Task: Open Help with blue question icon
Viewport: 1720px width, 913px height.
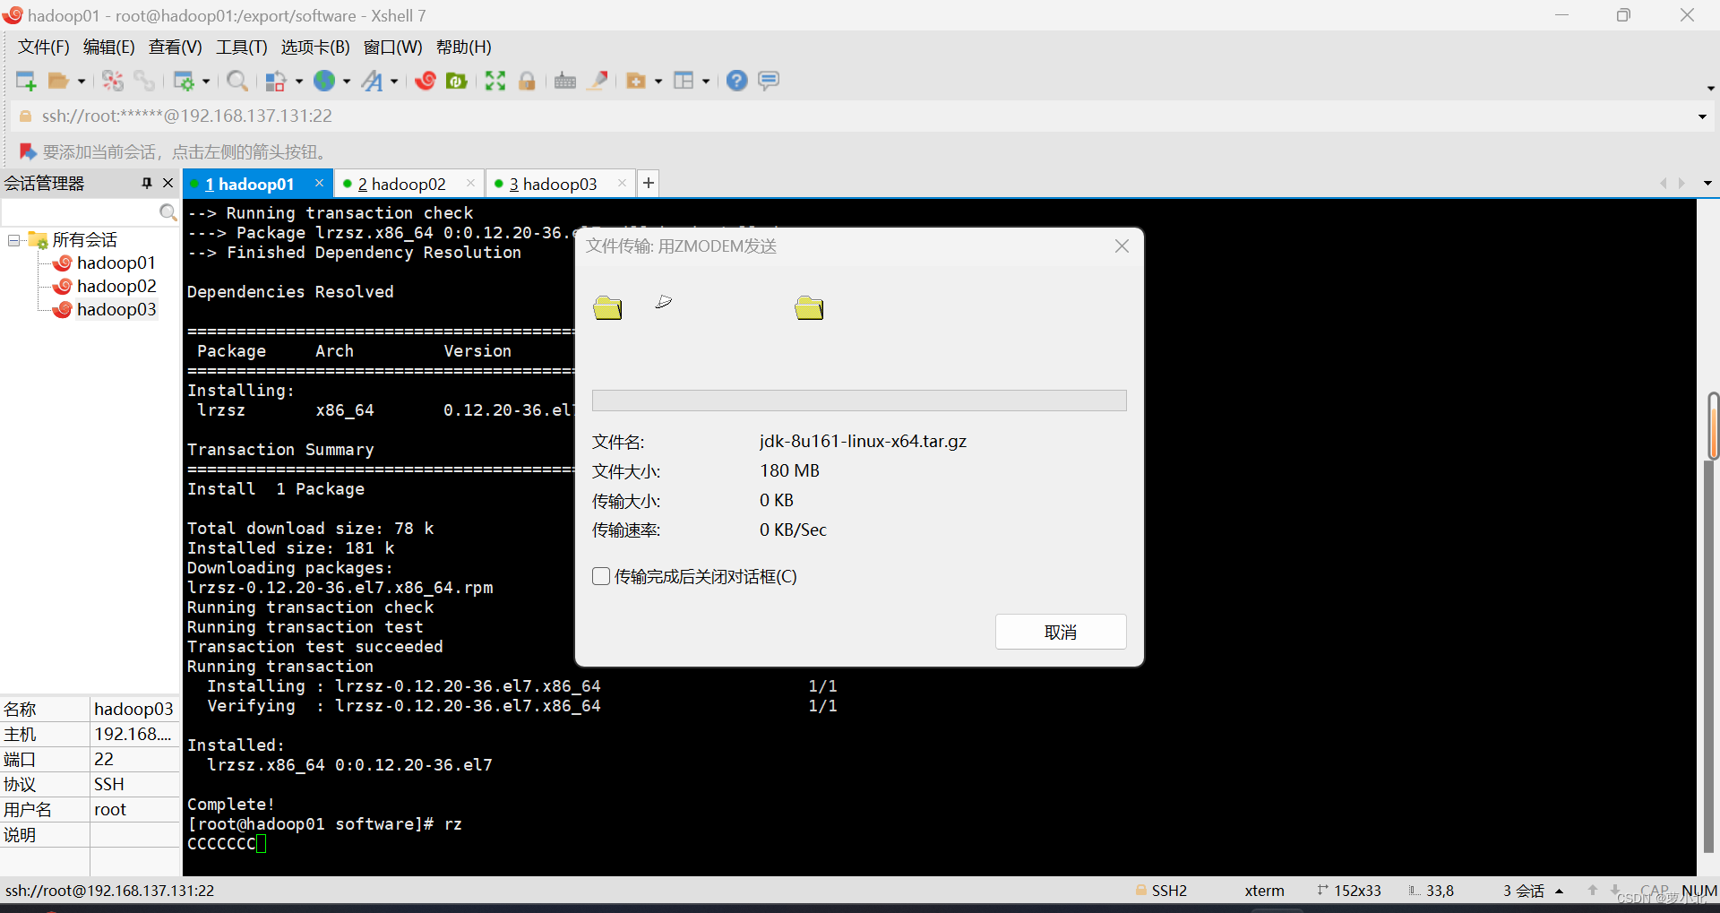Action: (736, 81)
